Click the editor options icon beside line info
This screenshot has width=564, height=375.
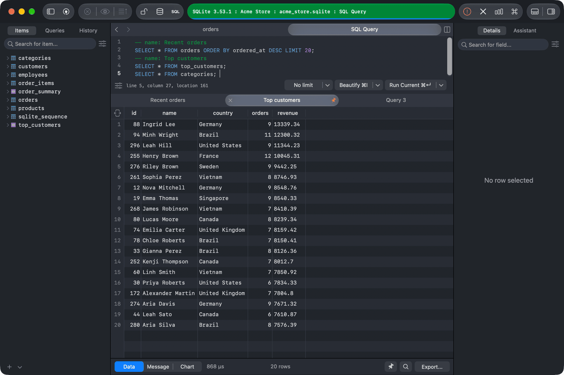(118, 86)
